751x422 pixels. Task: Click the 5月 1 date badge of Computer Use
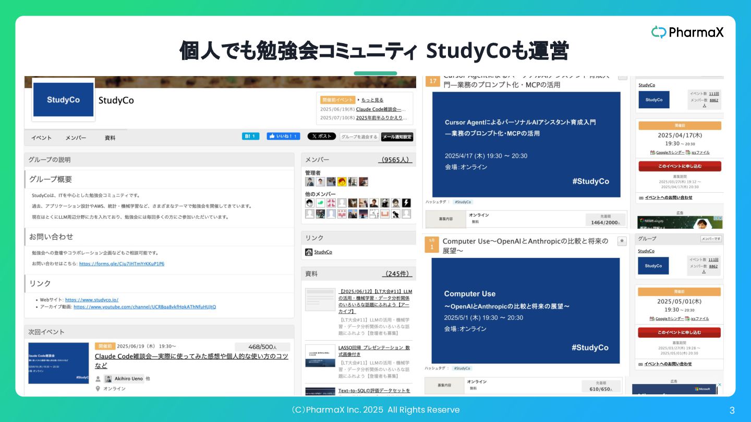point(432,244)
